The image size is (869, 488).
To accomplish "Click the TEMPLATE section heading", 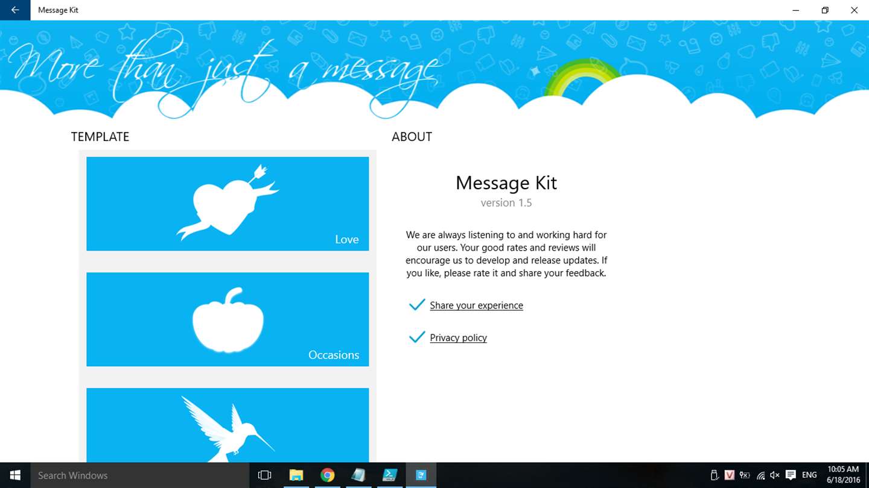I will click(100, 137).
